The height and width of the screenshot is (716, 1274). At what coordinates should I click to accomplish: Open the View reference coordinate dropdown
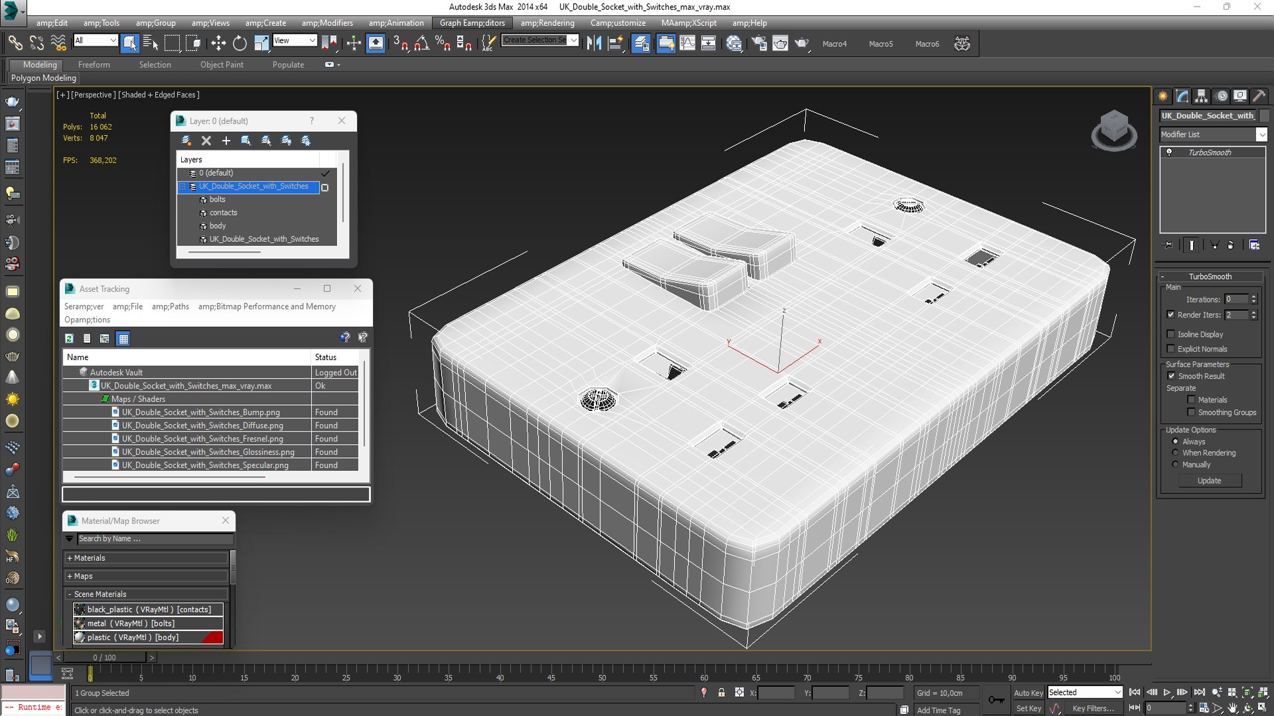click(x=295, y=40)
